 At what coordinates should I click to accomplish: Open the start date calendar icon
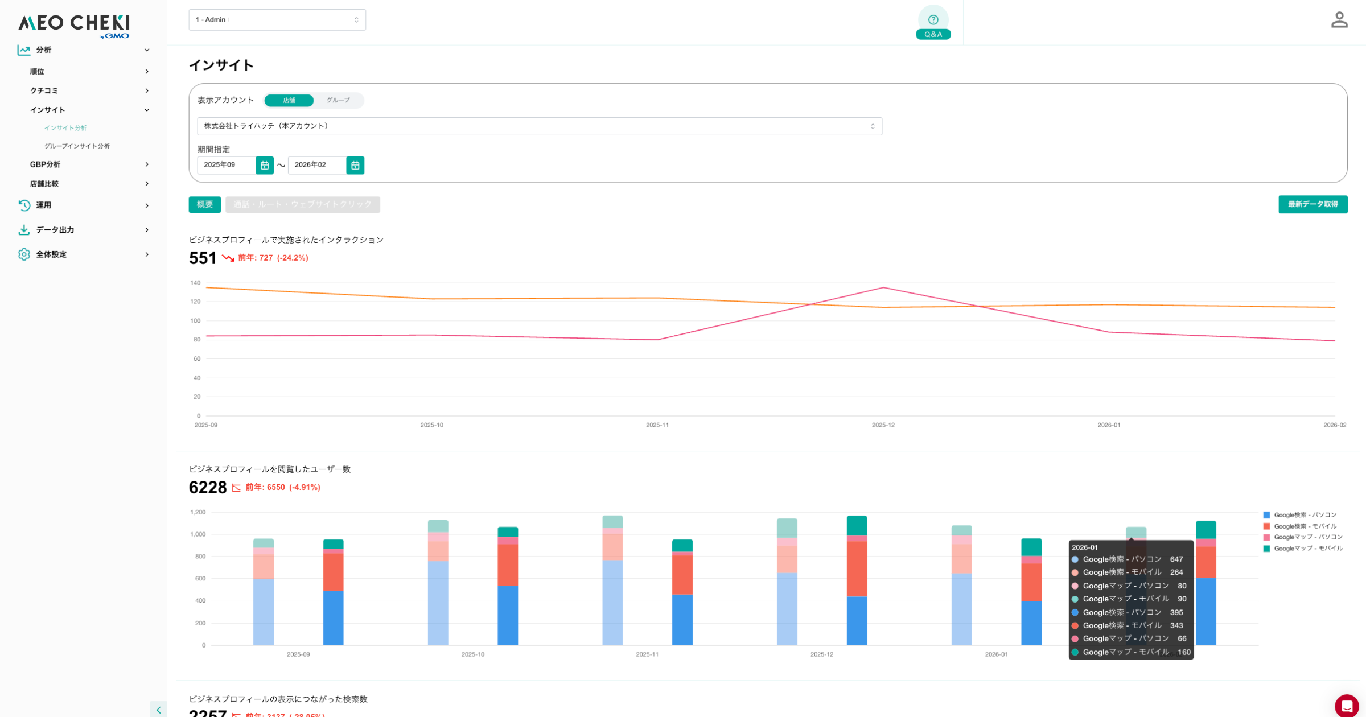[x=265, y=166]
